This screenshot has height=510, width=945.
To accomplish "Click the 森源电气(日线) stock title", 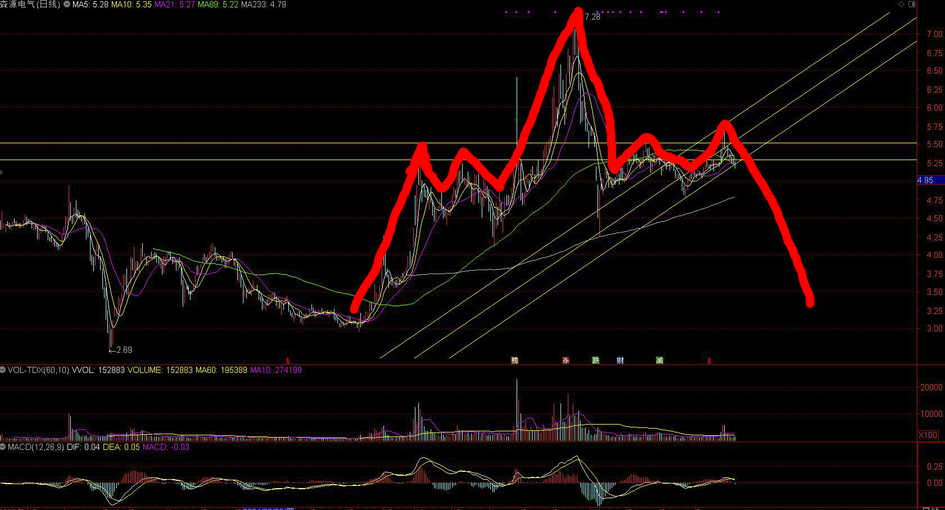I will pos(30,4).
